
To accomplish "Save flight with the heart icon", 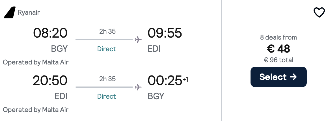I will [319, 13].
